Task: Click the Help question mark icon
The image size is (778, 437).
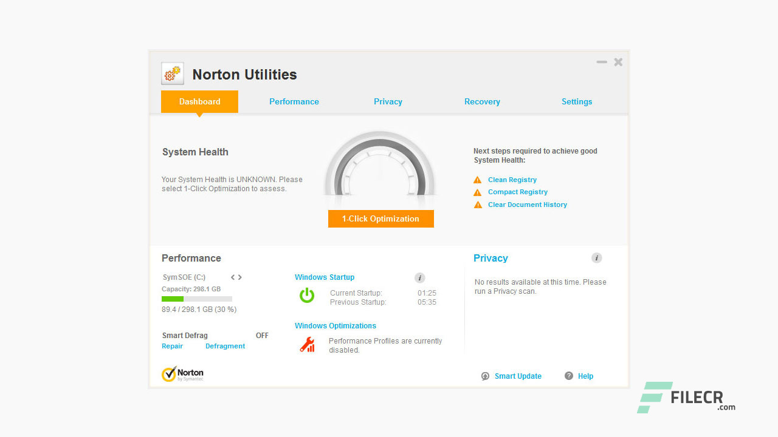Action: [569, 376]
